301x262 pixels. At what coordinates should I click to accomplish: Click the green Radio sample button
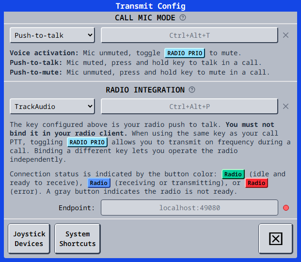coord(233,174)
